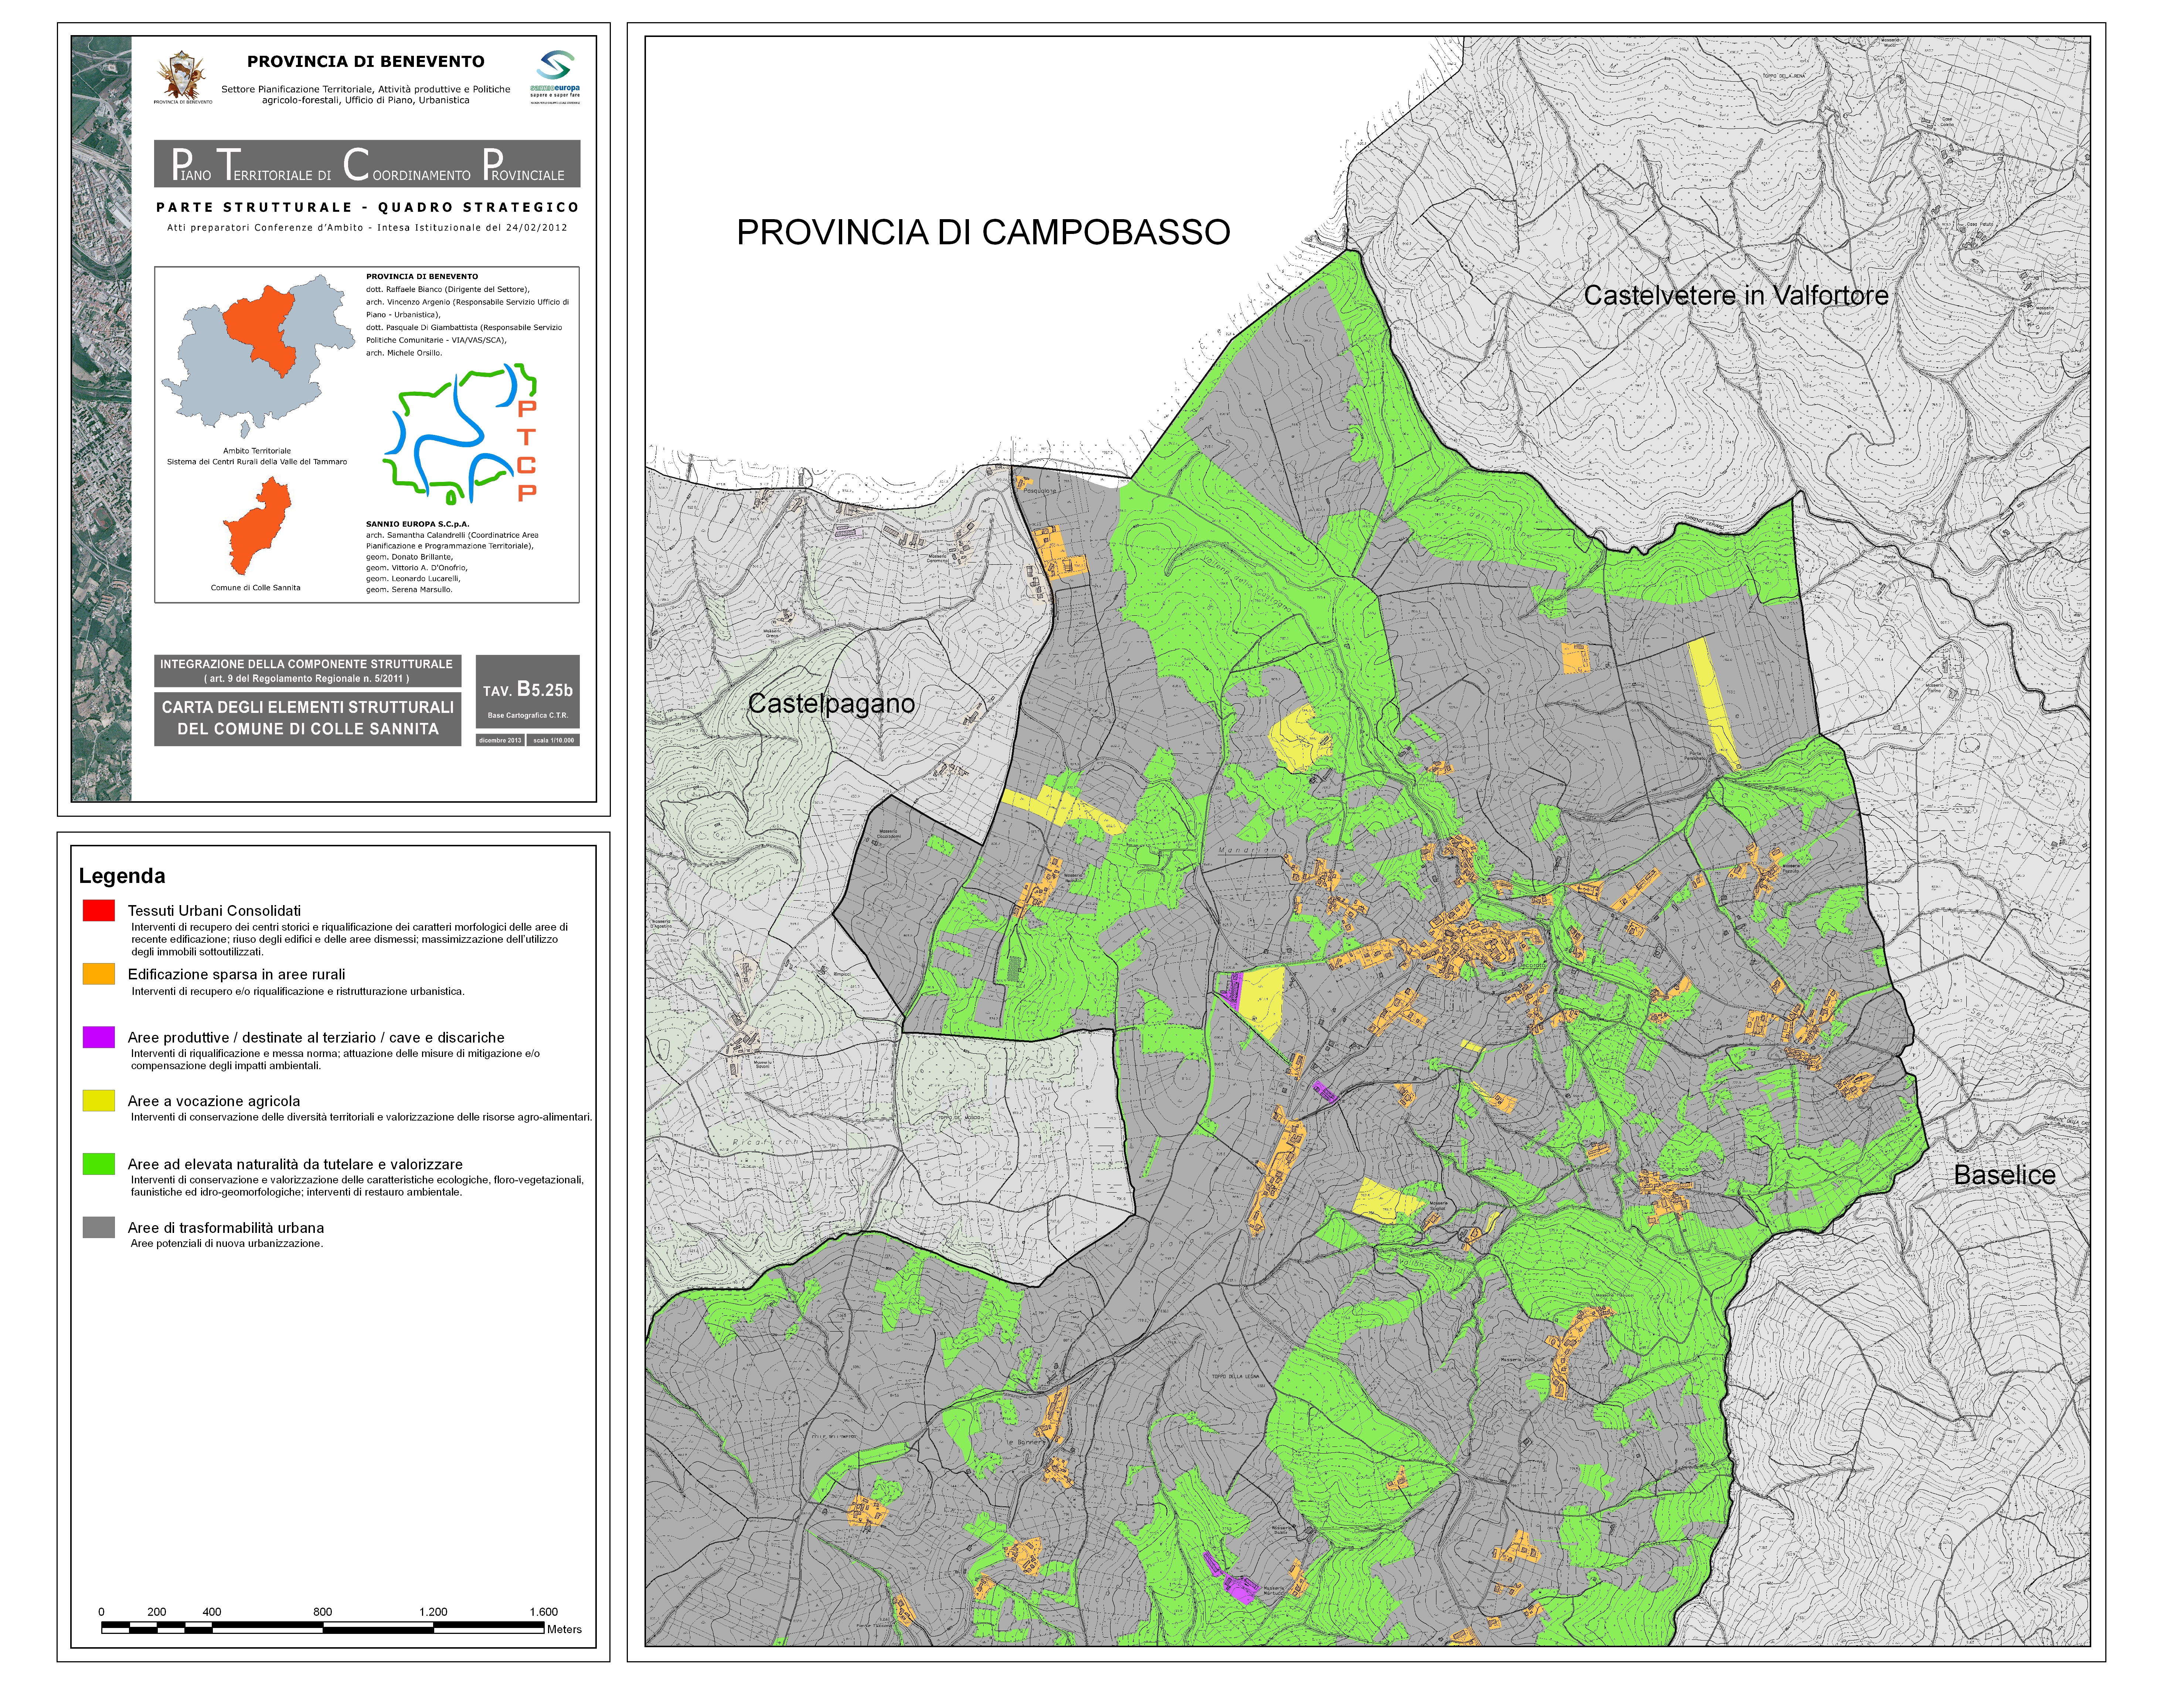Click 'Sistema dei Centri Rurali della Valle del Tammaro'

click(257, 462)
